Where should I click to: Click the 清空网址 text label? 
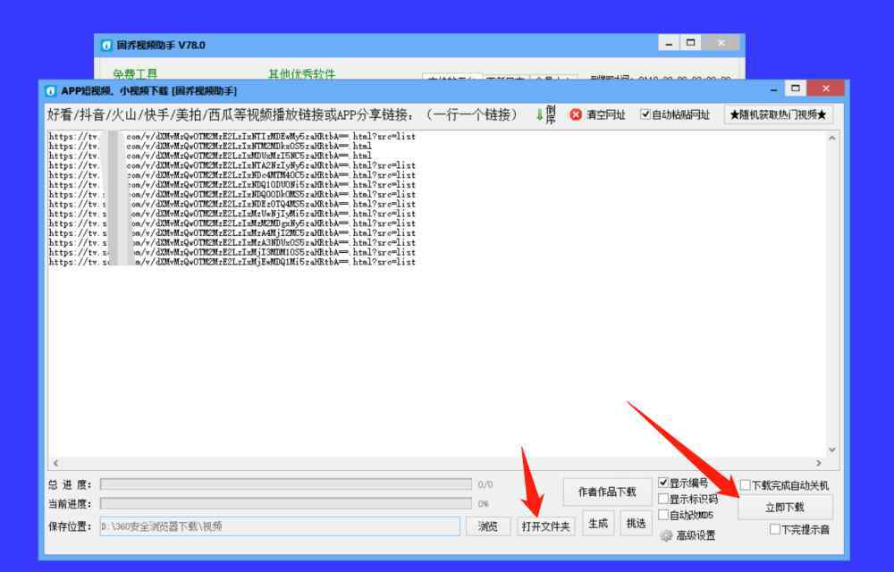(x=606, y=114)
